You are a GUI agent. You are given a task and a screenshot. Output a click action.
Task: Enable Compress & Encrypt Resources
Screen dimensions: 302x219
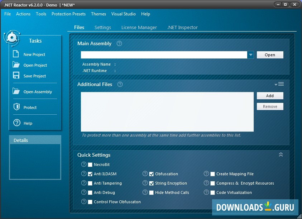[213, 183]
